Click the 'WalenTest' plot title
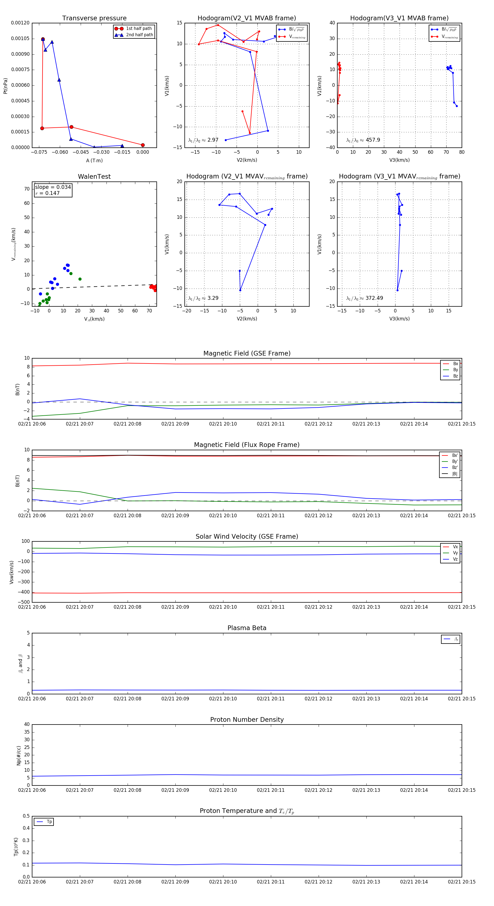Screen dimensions: 494x906 [x=94, y=177]
